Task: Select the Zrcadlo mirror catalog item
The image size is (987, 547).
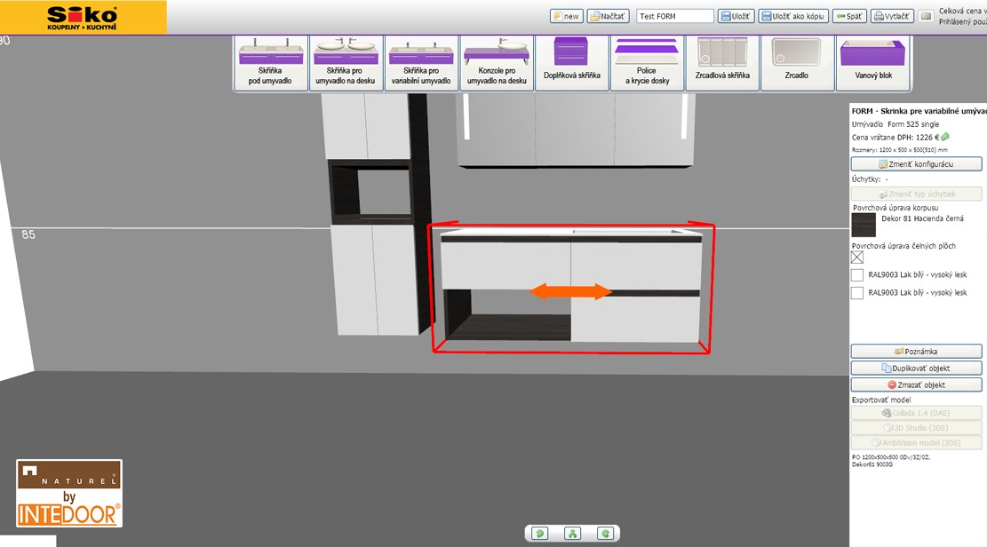Action: [x=797, y=62]
